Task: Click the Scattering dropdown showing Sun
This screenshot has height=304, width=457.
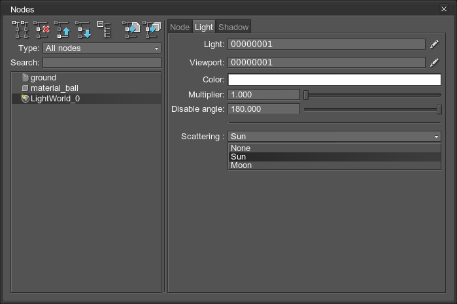Action: pos(334,137)
